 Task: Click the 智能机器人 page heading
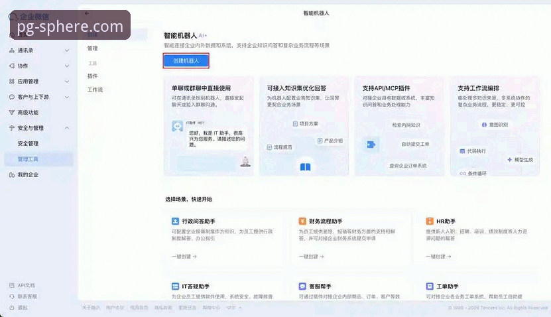(x=180, y=36)
